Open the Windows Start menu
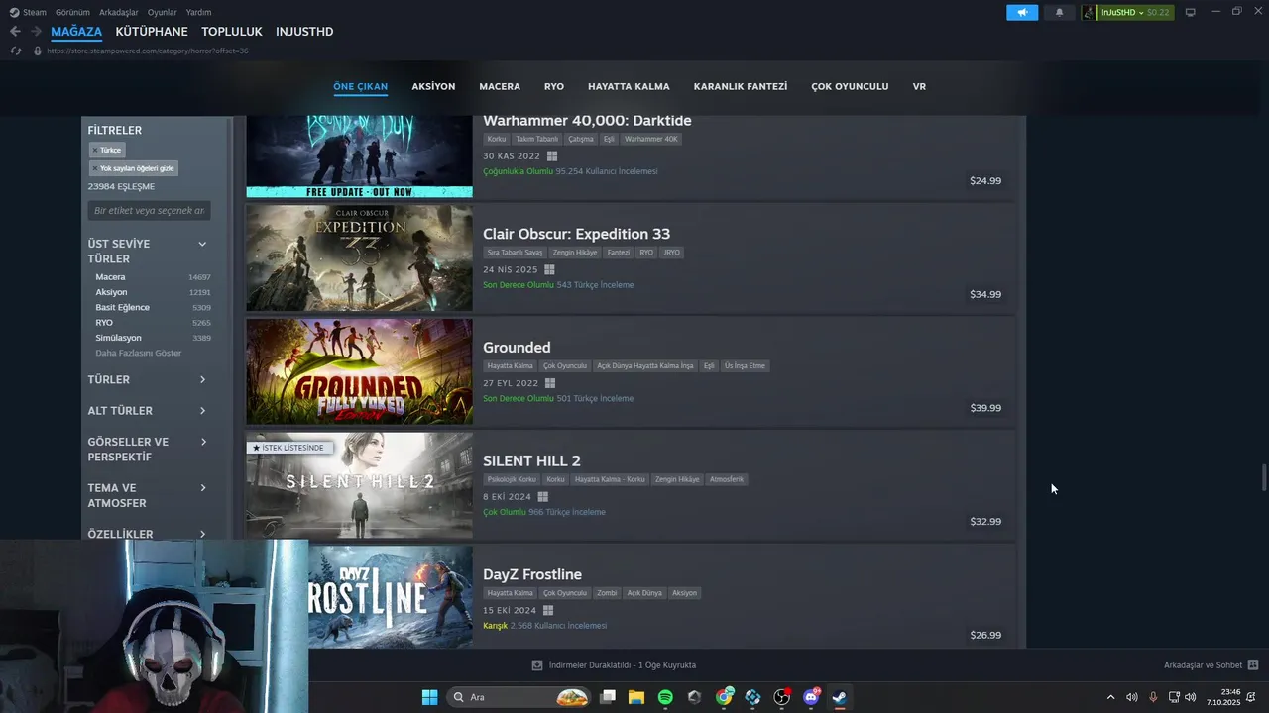The image size is (1269, 713). coord(429,697)
